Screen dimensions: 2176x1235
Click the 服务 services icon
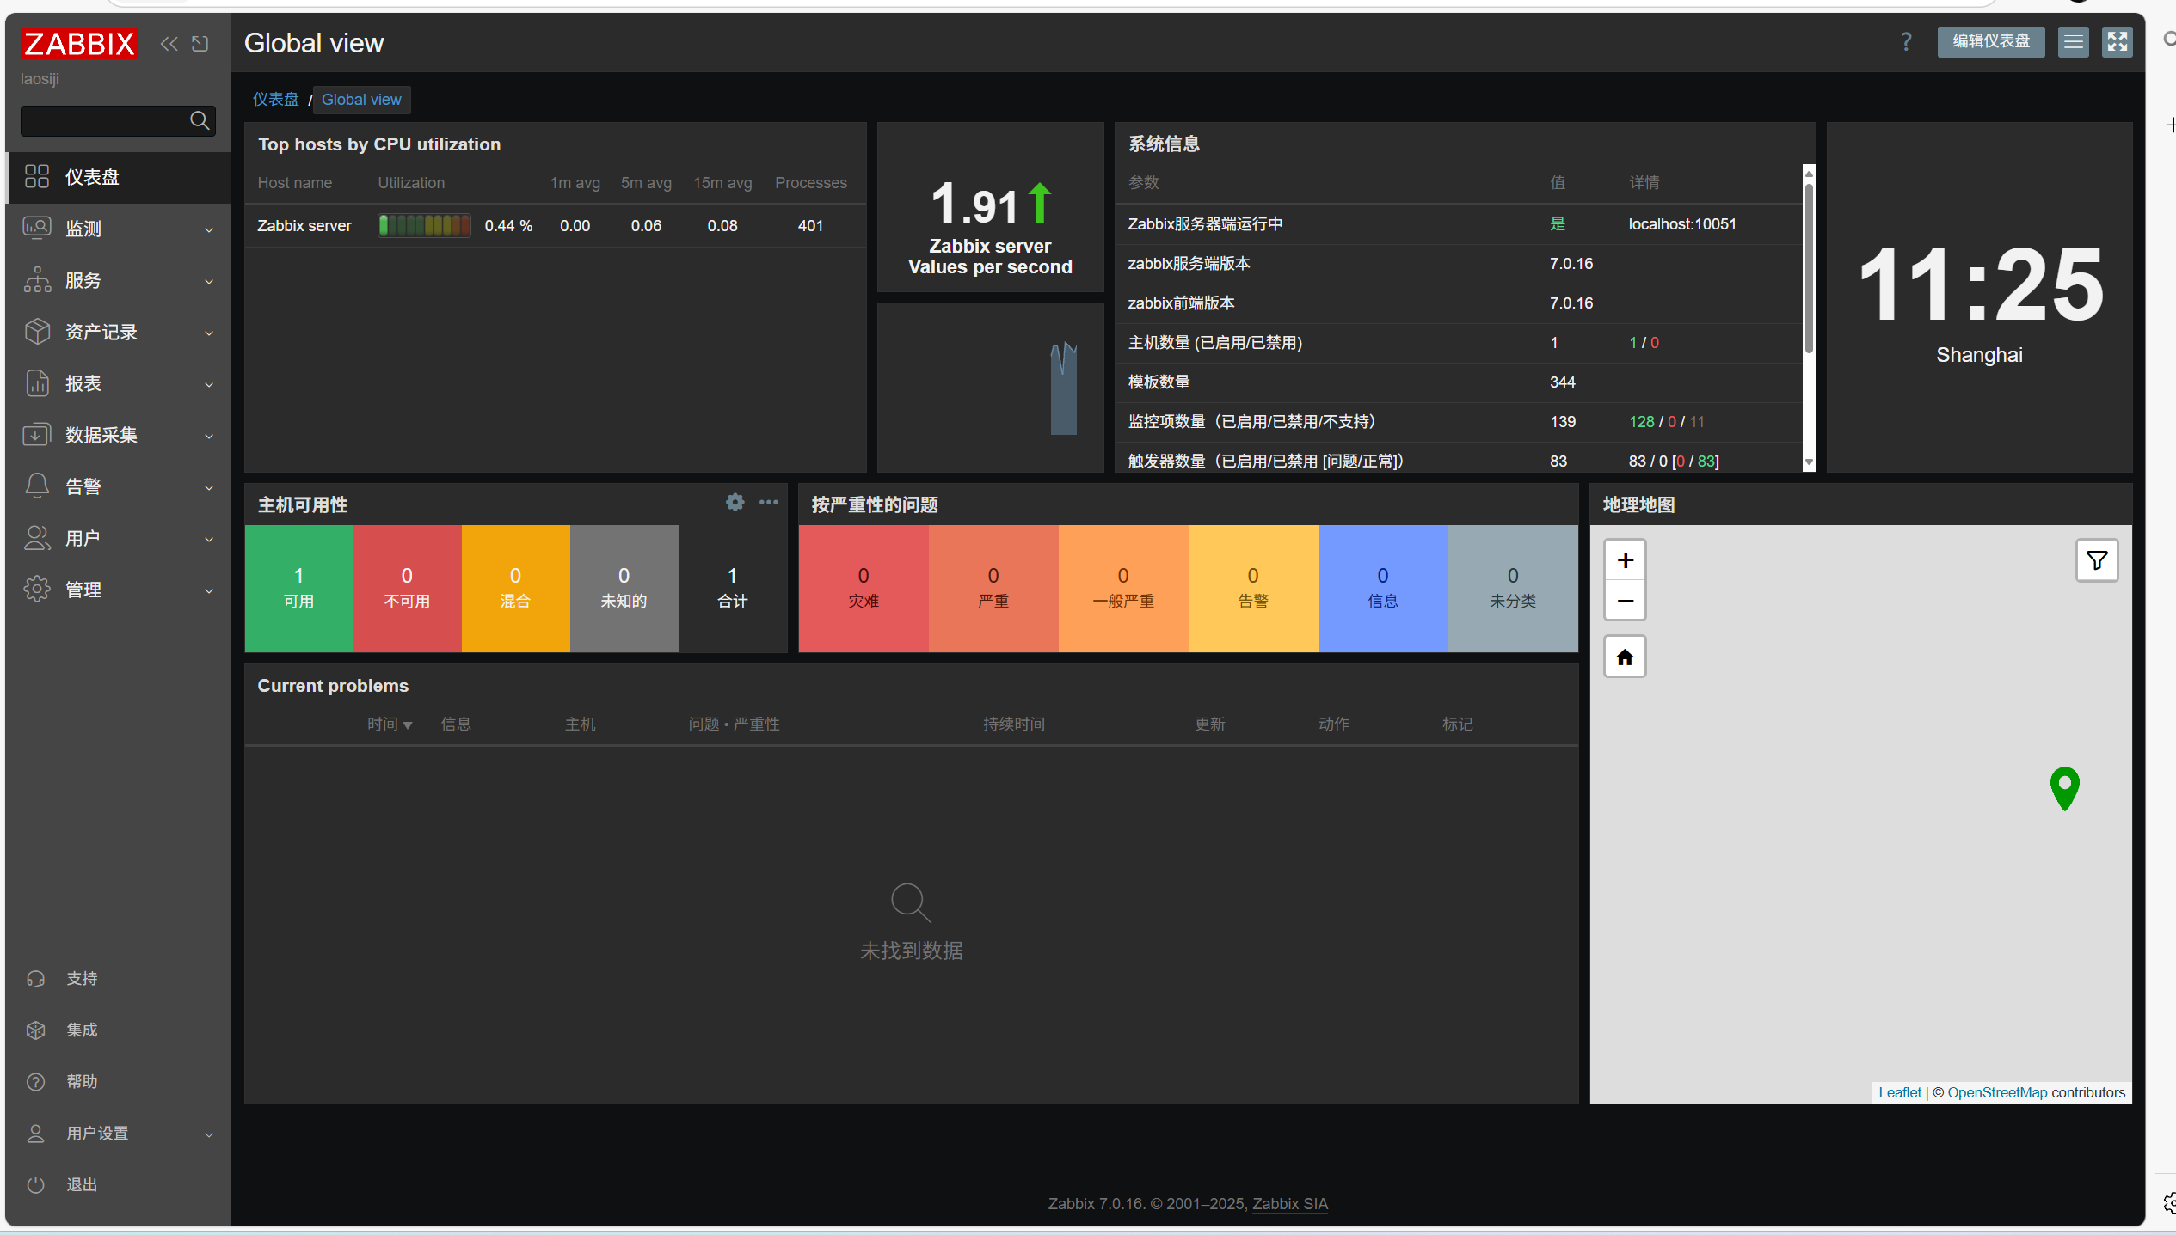pos(37,280)
